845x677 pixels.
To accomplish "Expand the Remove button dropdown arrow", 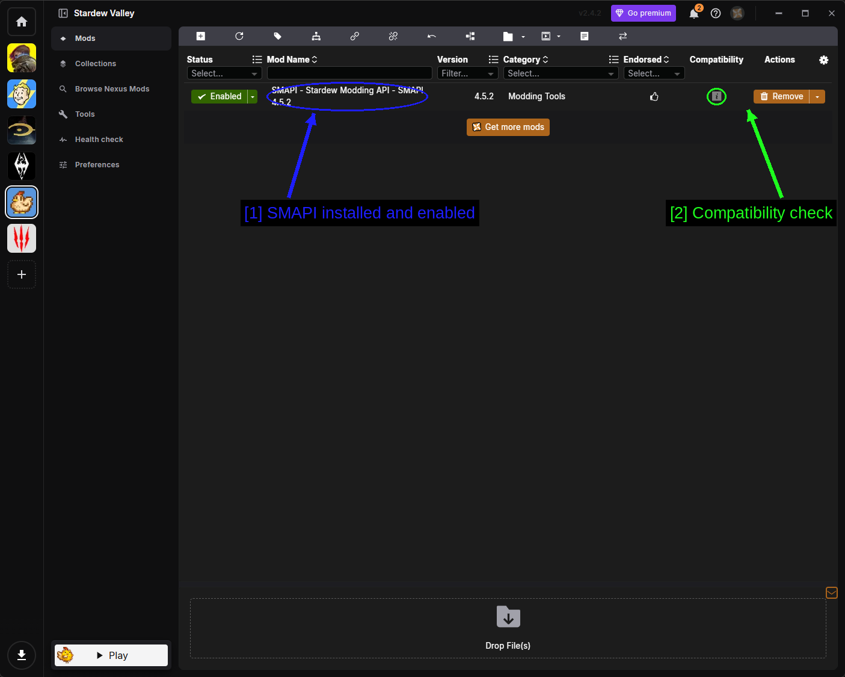I will pyautogui.click(x=817, y=96).
